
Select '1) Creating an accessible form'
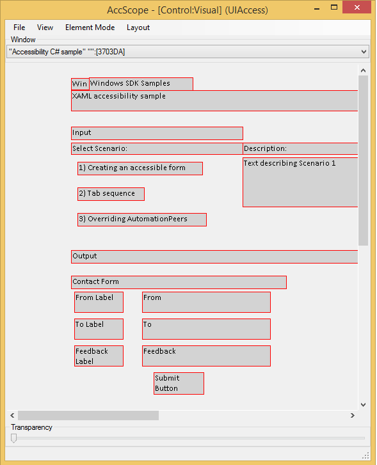[x=140, y=168]
